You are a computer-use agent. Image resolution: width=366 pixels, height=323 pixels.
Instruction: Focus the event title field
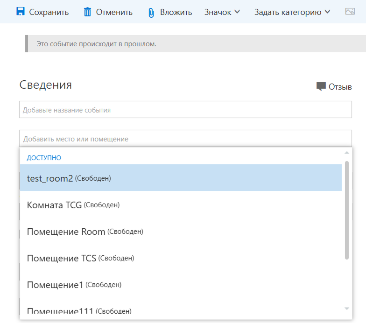(x=185, y=109)
